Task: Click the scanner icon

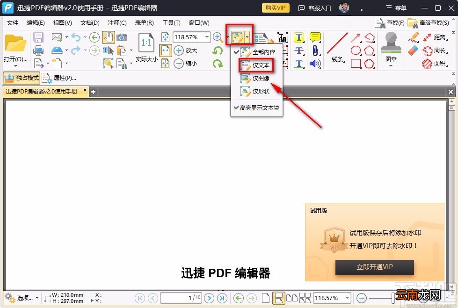Action: pyautogui.click(x=57, y=50)
